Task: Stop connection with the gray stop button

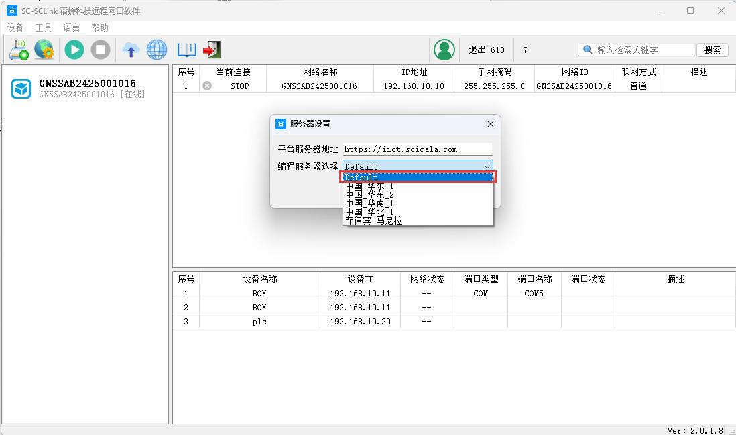Action: (x=101, y=50)
